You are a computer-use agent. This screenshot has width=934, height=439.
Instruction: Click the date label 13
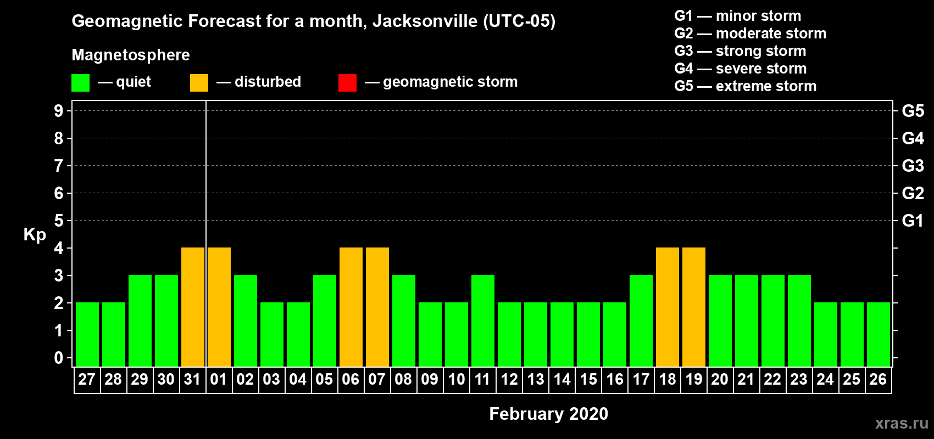click(x=535, y=380)
